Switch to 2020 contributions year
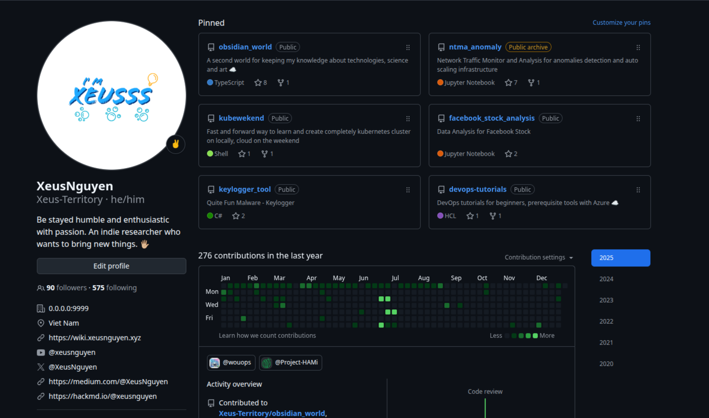The width and height of the screenshot is (709, 418). pyautogui.click(x=606, y=364)
